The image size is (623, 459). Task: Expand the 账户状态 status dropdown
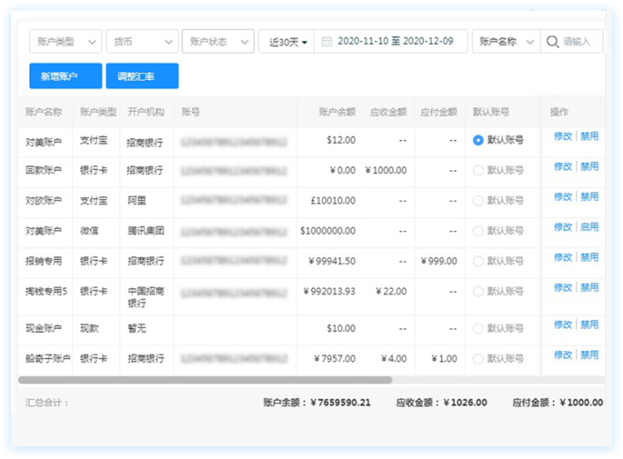(217, 42)
